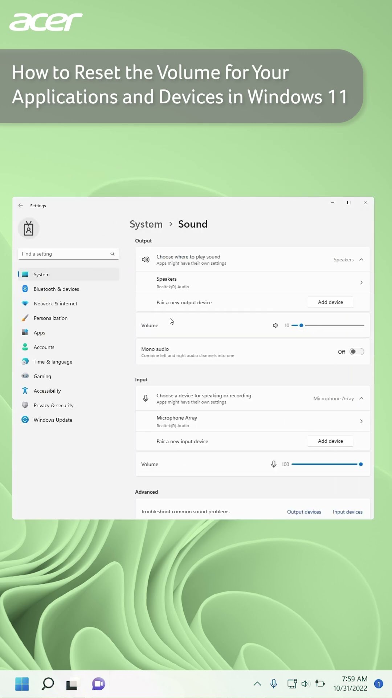Select System in the sidebar
This screenshot has height=698, width=392.
69,274
